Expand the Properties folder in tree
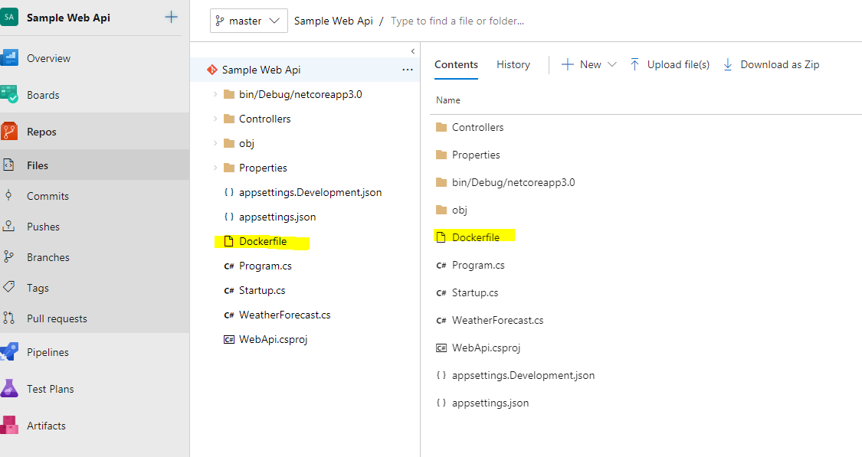862x457 pixels. point(215,168)
